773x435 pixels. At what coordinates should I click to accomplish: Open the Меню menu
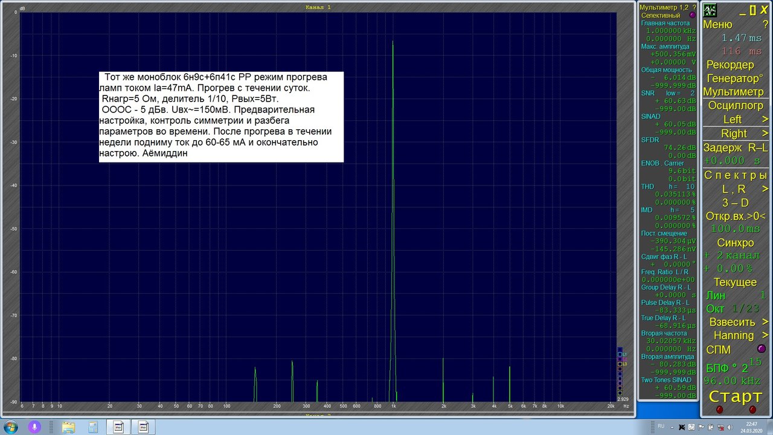click(x=717, y=25)
